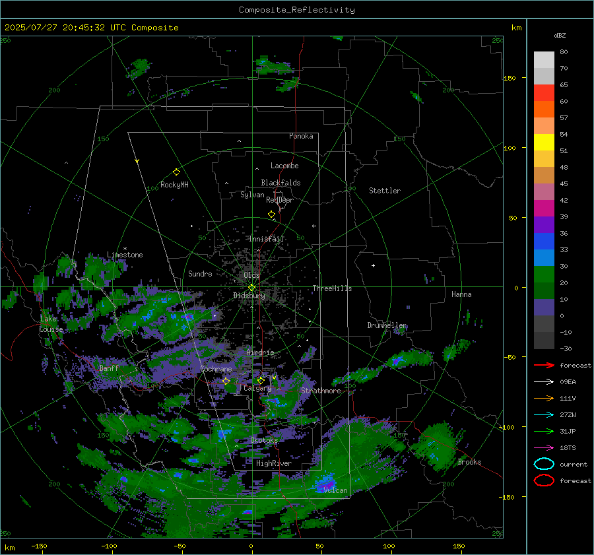Pick the lightest gray 70-80 dBZ swatch
Image resolution: width=594 pixels, height=555 pixels.
click(x=544, y=60)
